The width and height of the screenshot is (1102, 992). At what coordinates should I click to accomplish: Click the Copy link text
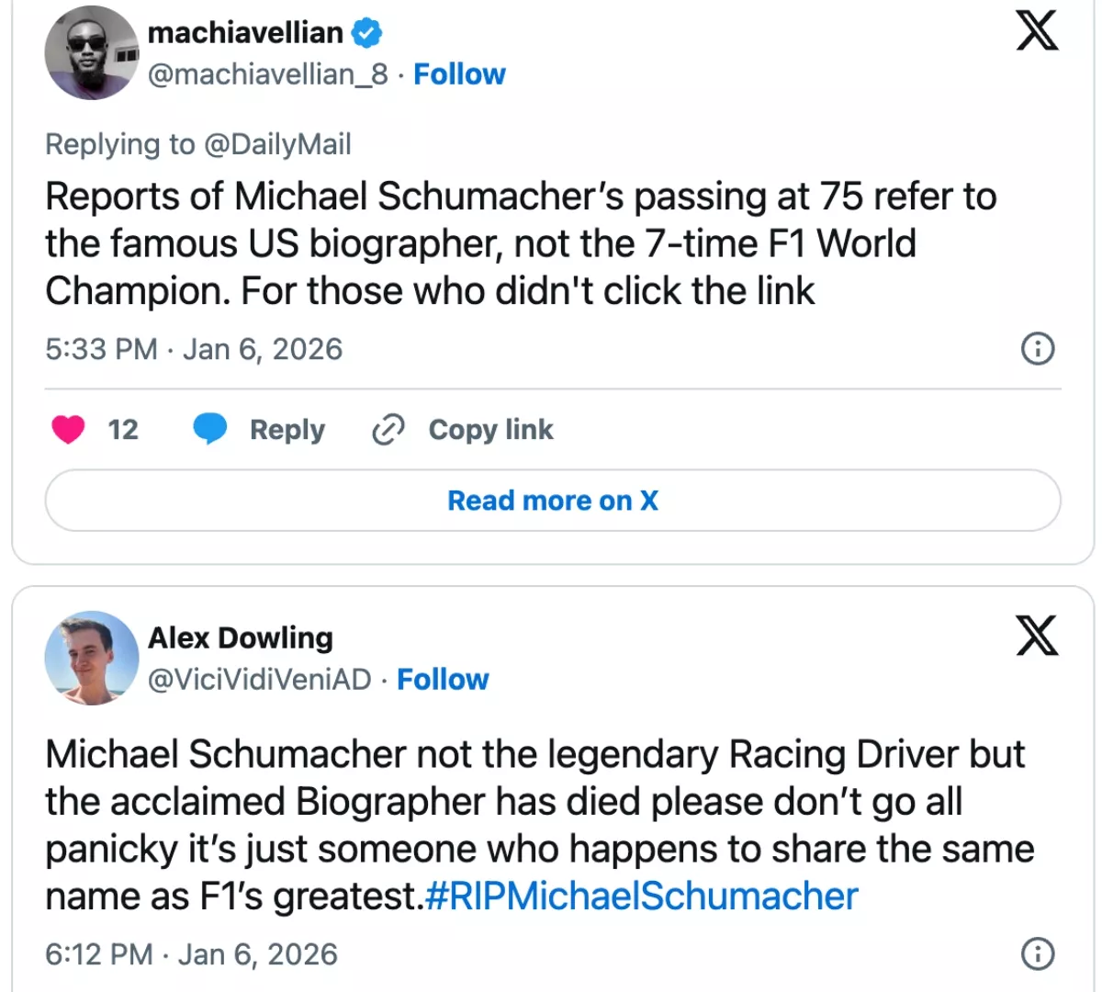pos(490,430)
